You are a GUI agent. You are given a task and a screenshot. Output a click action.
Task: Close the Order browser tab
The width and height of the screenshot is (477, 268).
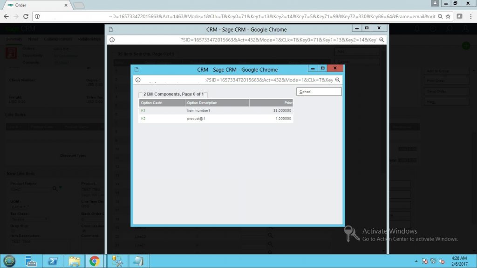66,5
